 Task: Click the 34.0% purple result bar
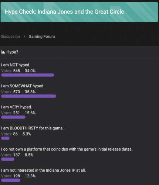[x=28, y=75]
